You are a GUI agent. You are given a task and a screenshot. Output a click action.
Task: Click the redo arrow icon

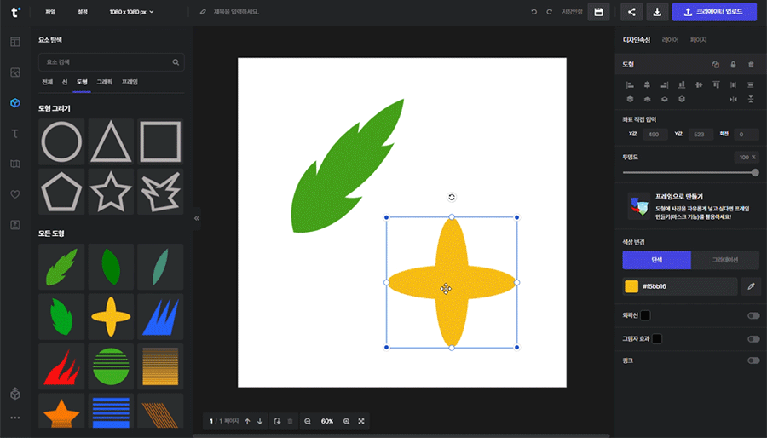click(549, 12)
